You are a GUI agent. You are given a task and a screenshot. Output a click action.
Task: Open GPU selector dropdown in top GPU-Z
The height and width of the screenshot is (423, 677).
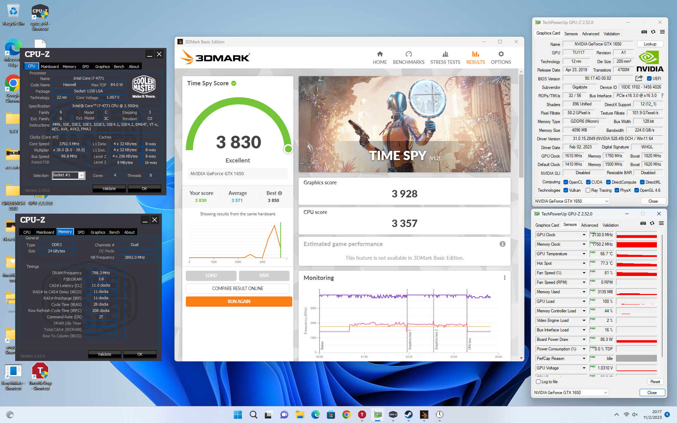[572, 201]
